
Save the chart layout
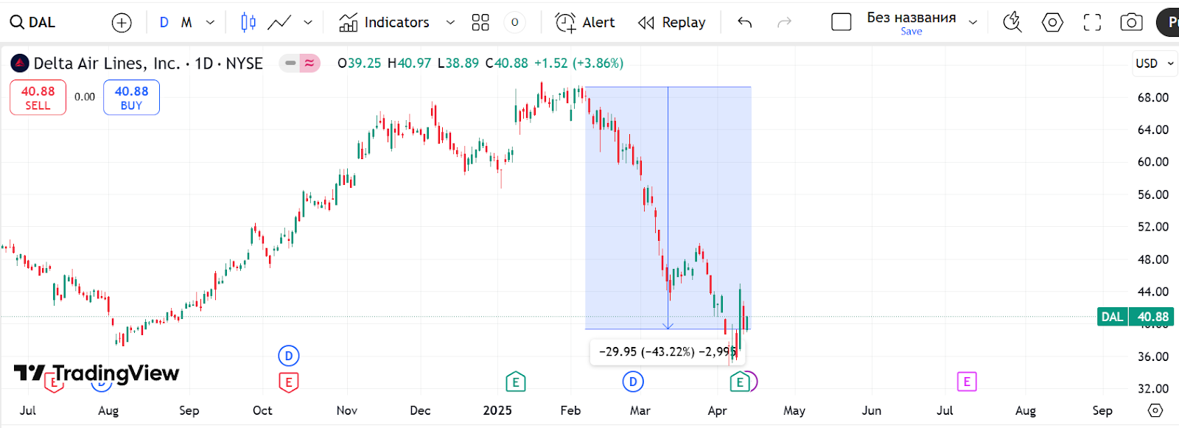tap(912, 32)
